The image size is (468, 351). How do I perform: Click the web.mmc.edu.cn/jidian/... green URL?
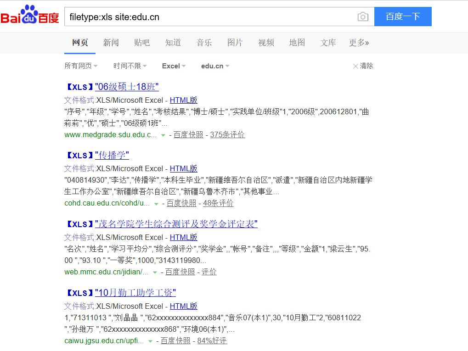point(106,272)
